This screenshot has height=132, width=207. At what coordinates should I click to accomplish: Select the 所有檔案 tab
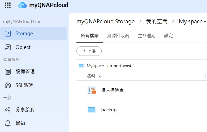tap(90, 36)
